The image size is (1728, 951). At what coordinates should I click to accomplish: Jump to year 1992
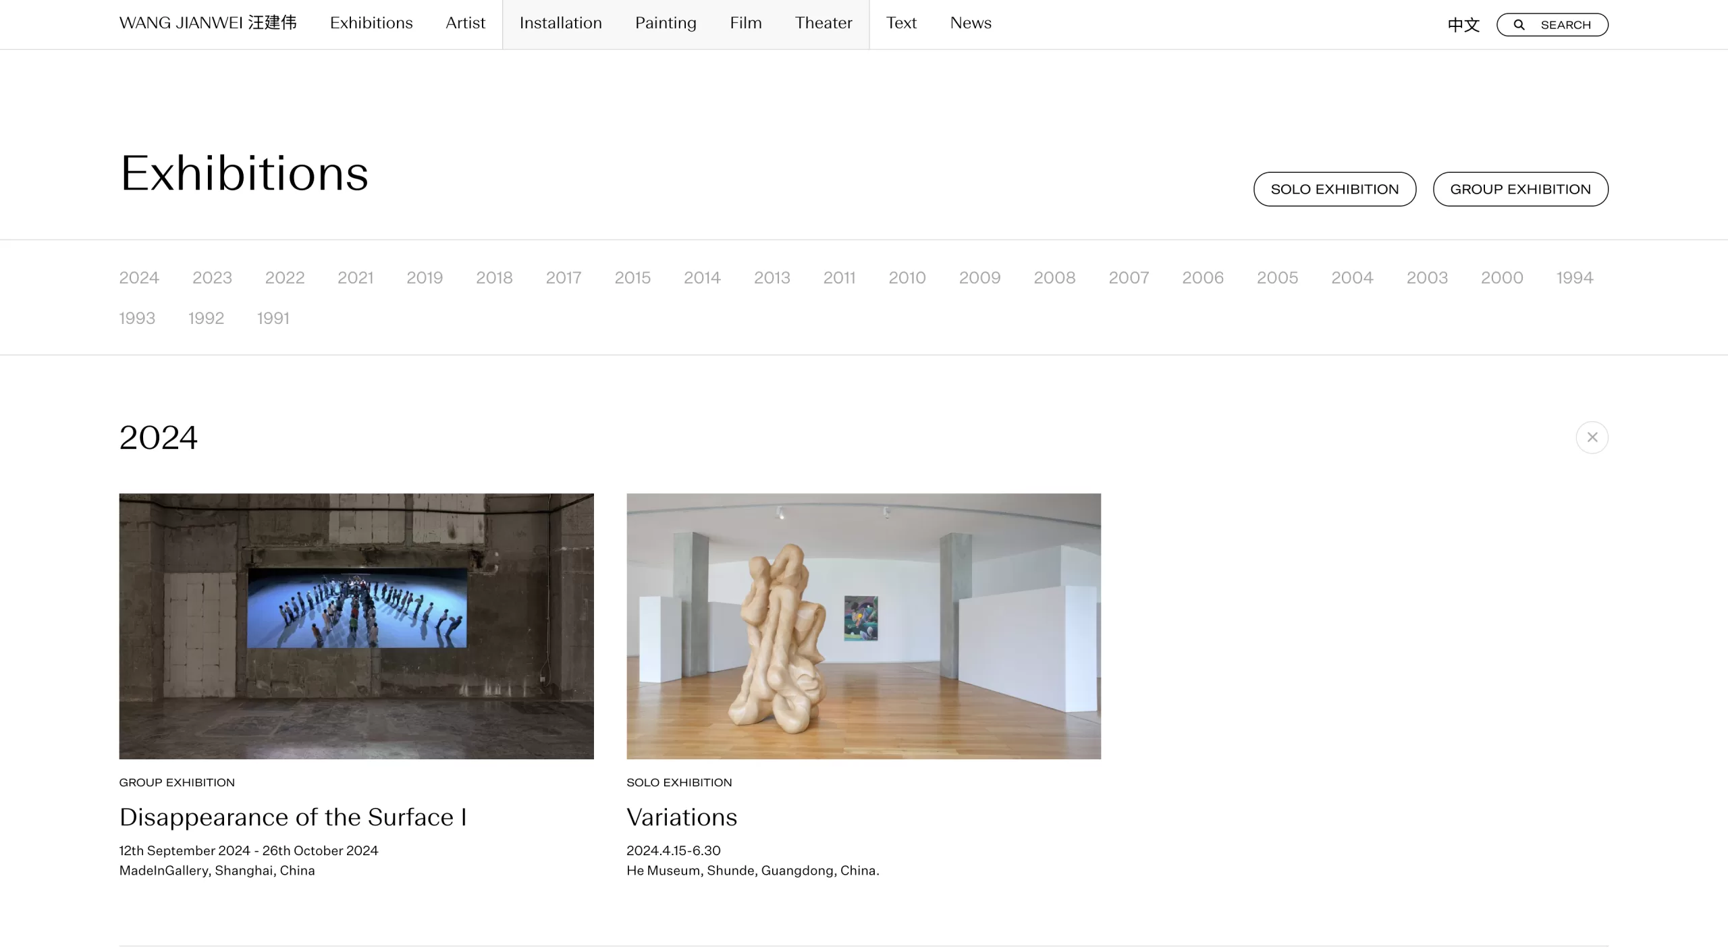[206, 318]
